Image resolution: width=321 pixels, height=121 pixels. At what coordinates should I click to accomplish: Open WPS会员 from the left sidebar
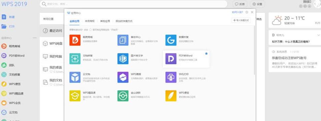(11, 103)
